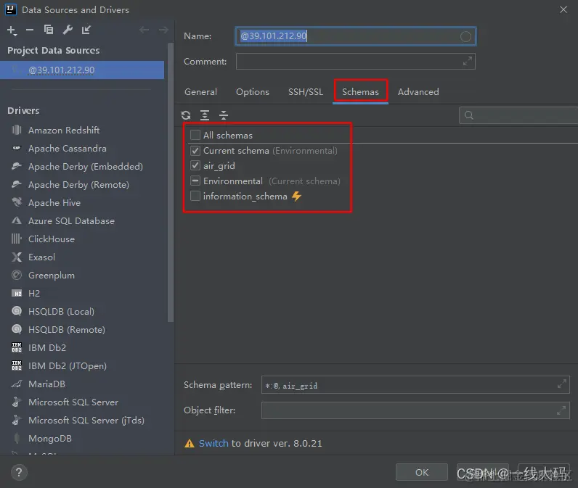Viewport: 578px width, 488px height.
Task: Select Apache Hive driver
Action: [54, 203]
